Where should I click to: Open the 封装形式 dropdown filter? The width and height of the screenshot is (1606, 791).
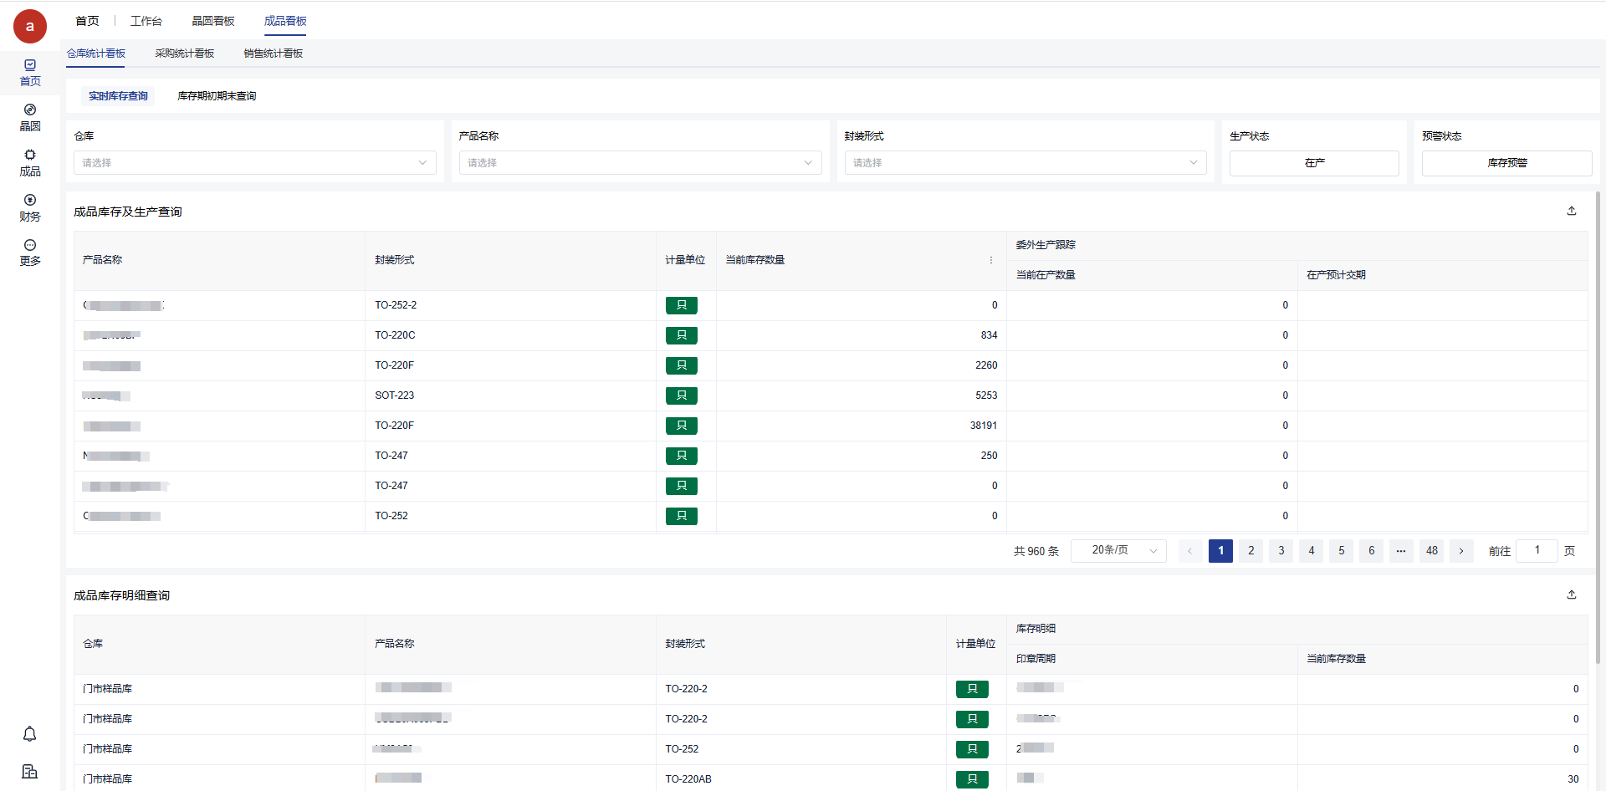point(1025,163)
